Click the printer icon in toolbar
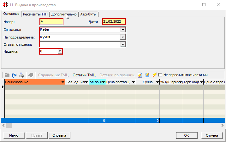The height and width of the screenshot is (142, 226). coord(21,75)
